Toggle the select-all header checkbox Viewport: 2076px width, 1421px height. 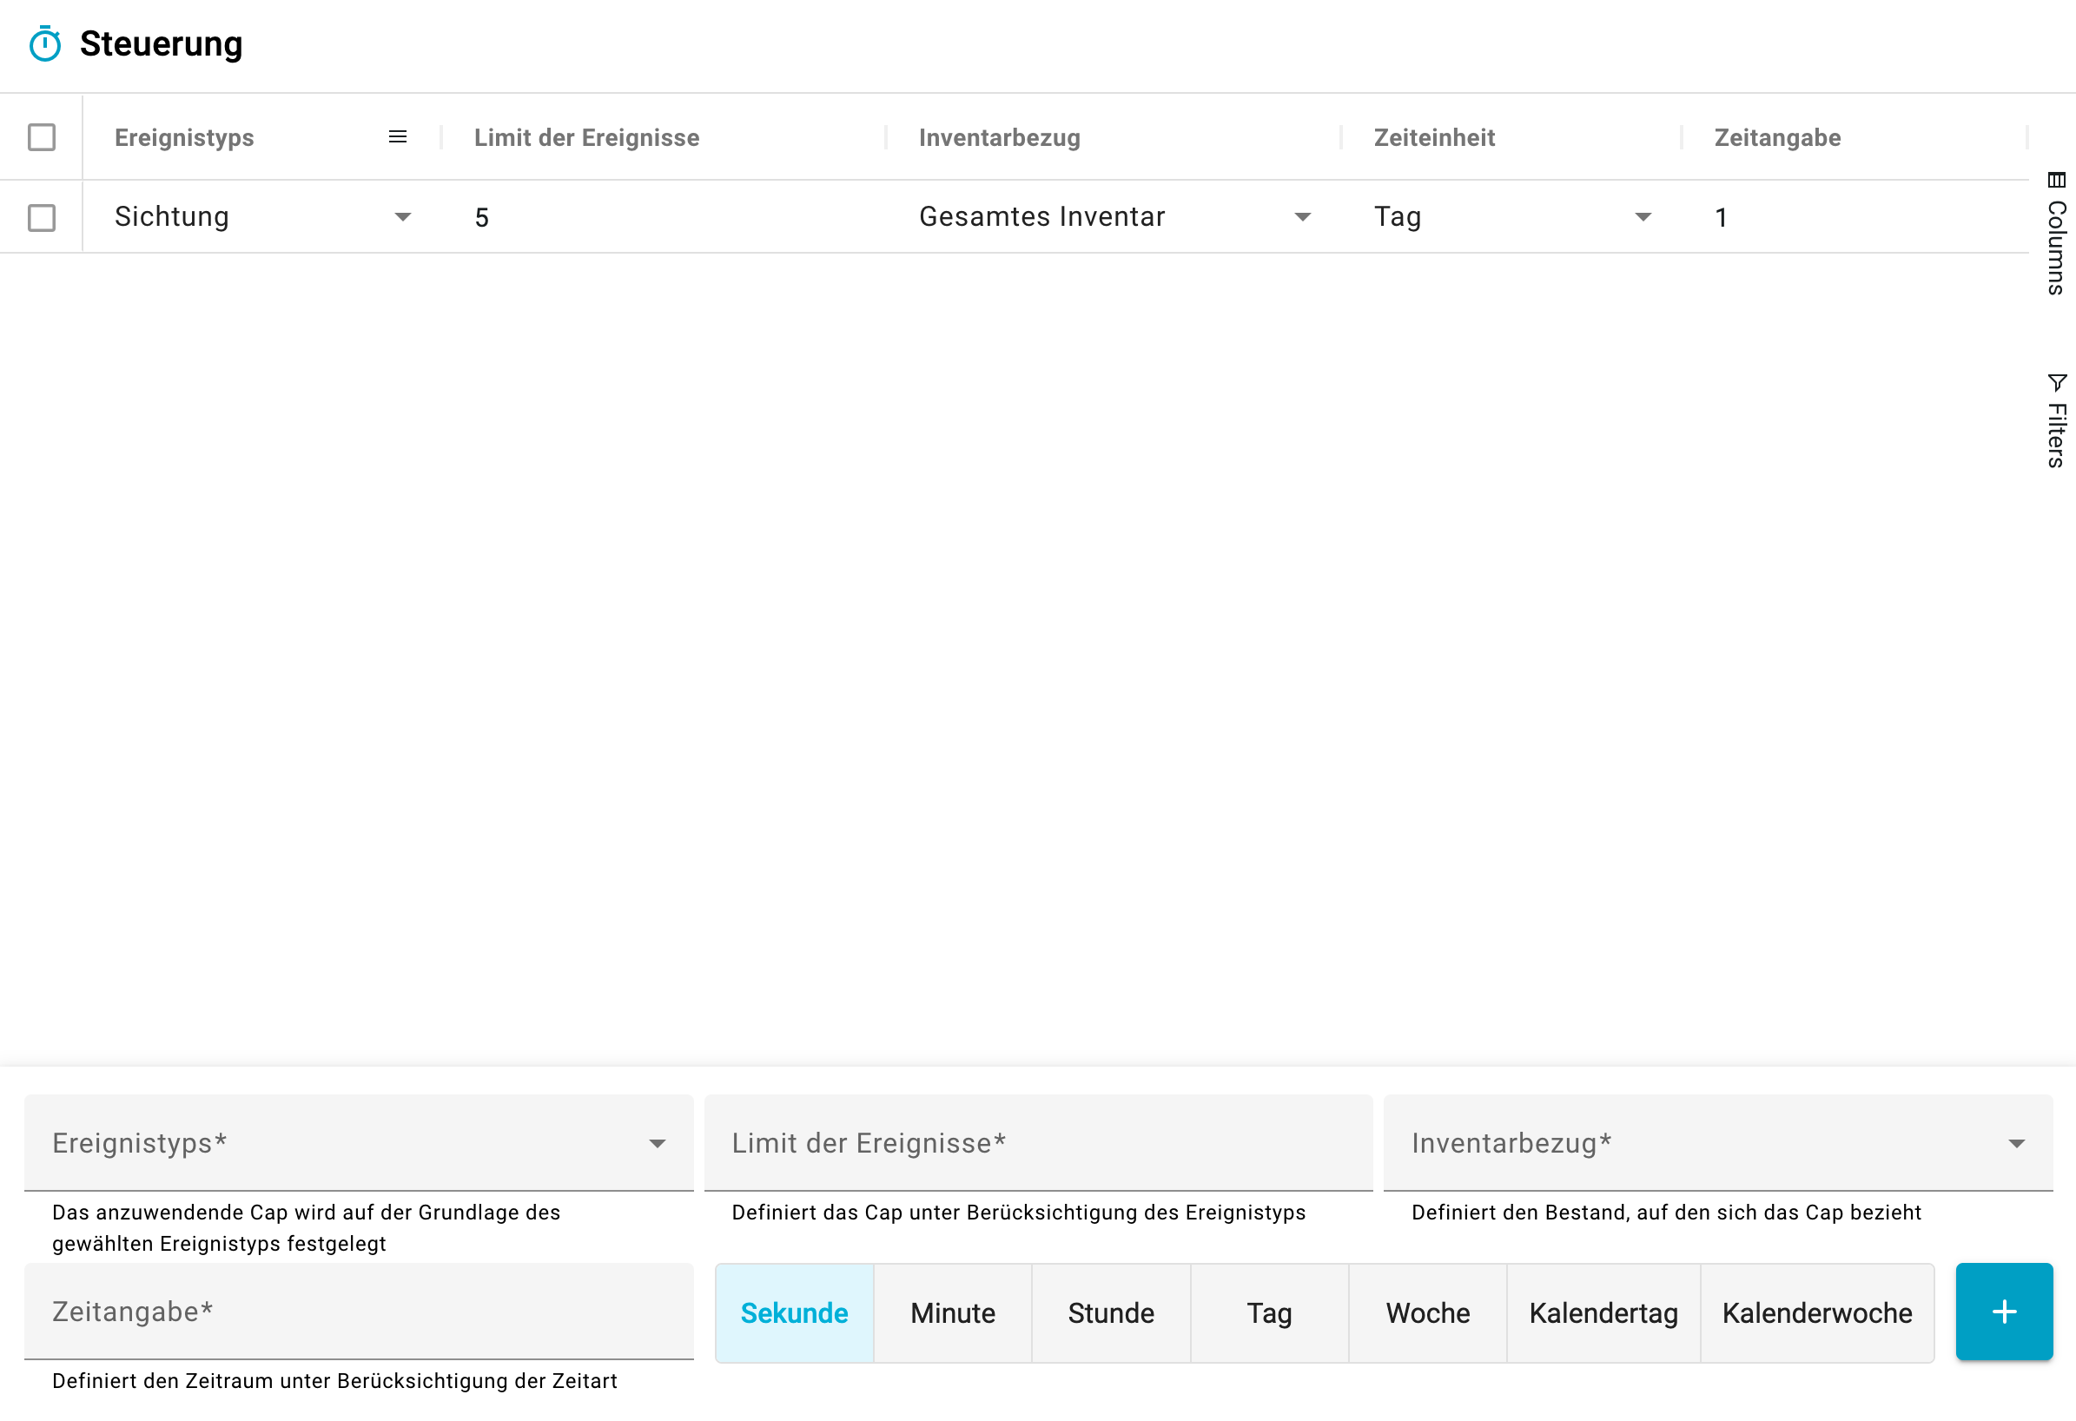42,137
